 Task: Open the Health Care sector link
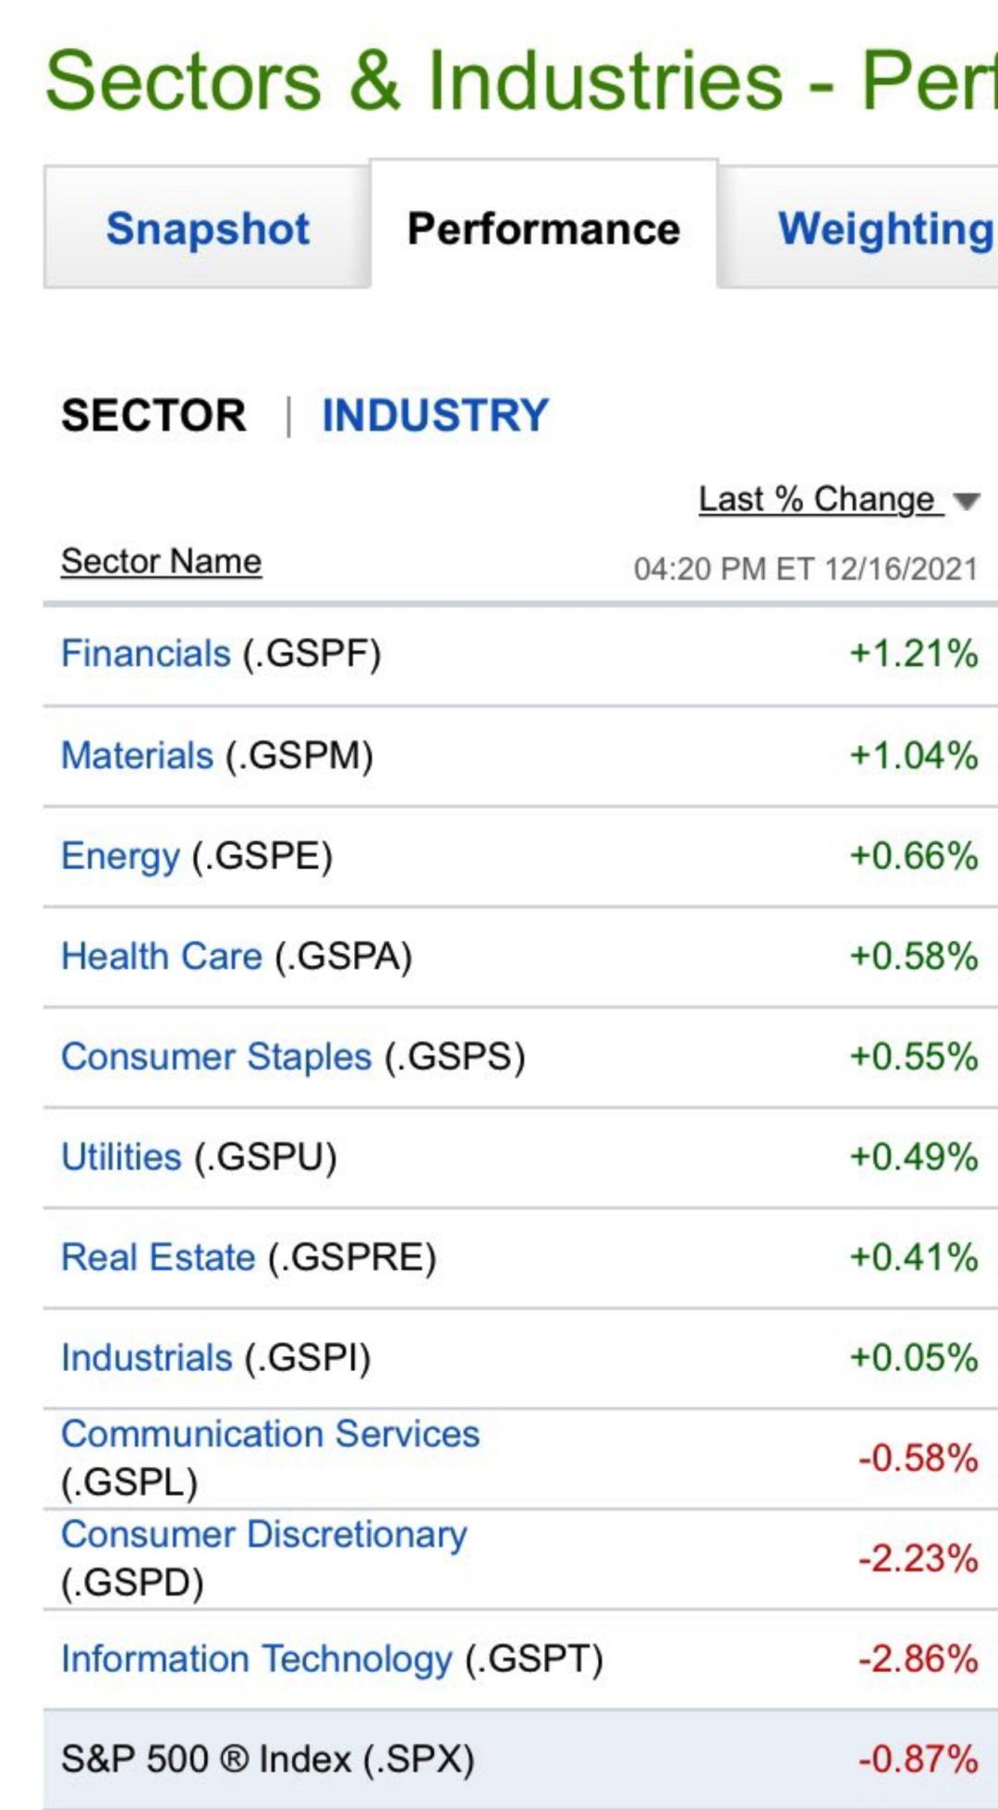162,956
